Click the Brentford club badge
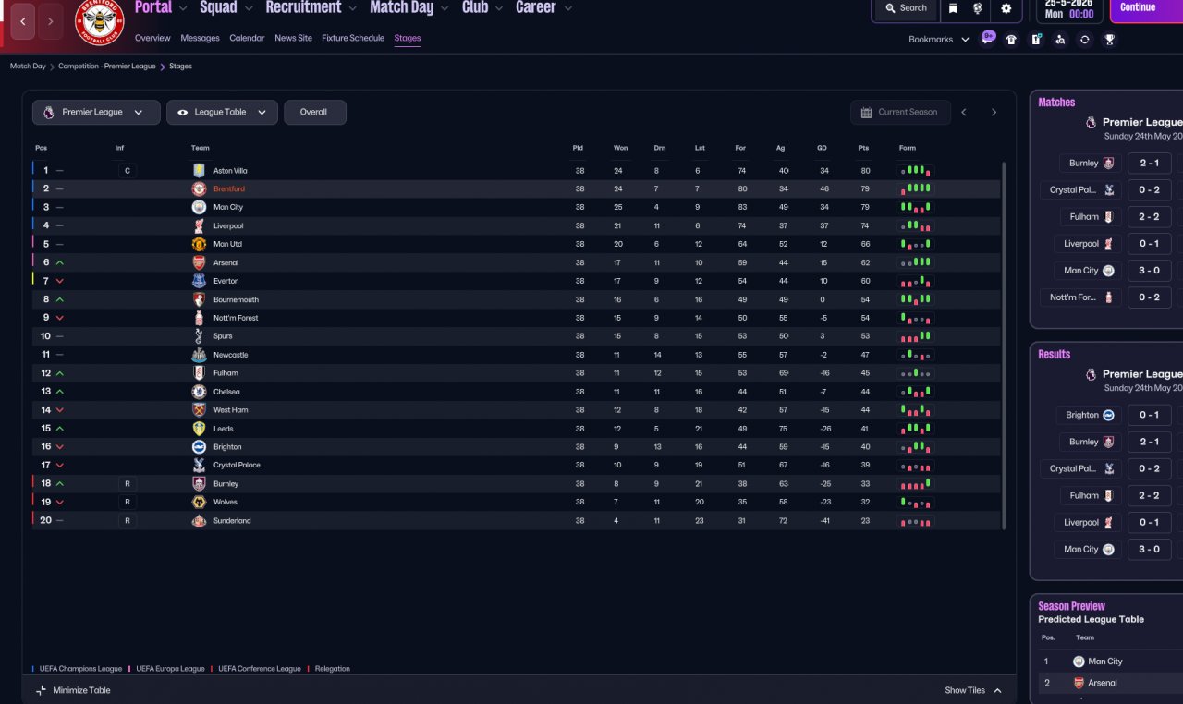 click(x=99, y=22)
